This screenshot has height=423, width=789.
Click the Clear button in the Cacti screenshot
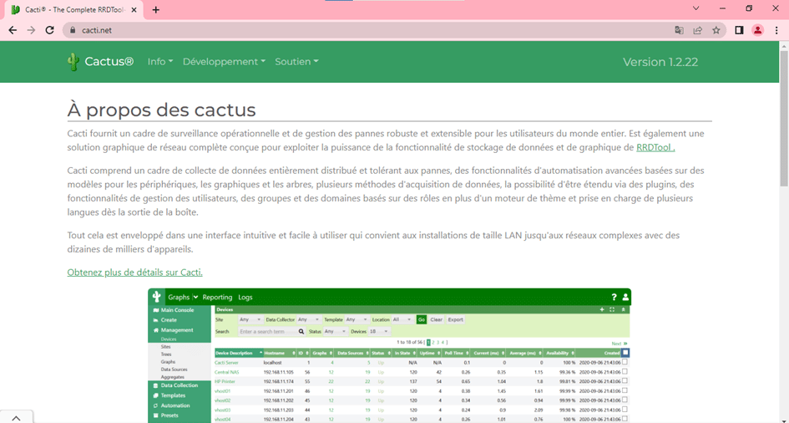pos(437,320)
